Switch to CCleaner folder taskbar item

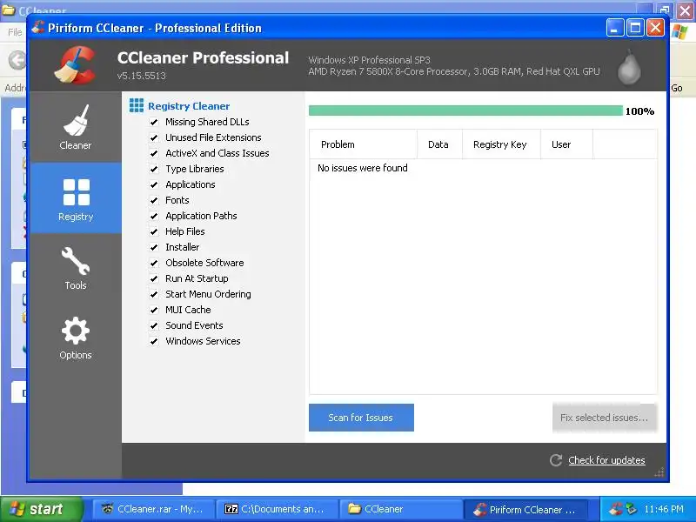pyautogui.click(x=400, y=509)
